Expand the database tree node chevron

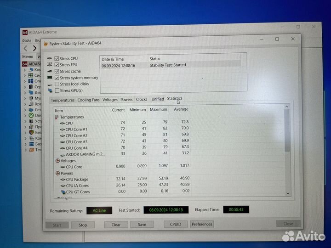25,144
